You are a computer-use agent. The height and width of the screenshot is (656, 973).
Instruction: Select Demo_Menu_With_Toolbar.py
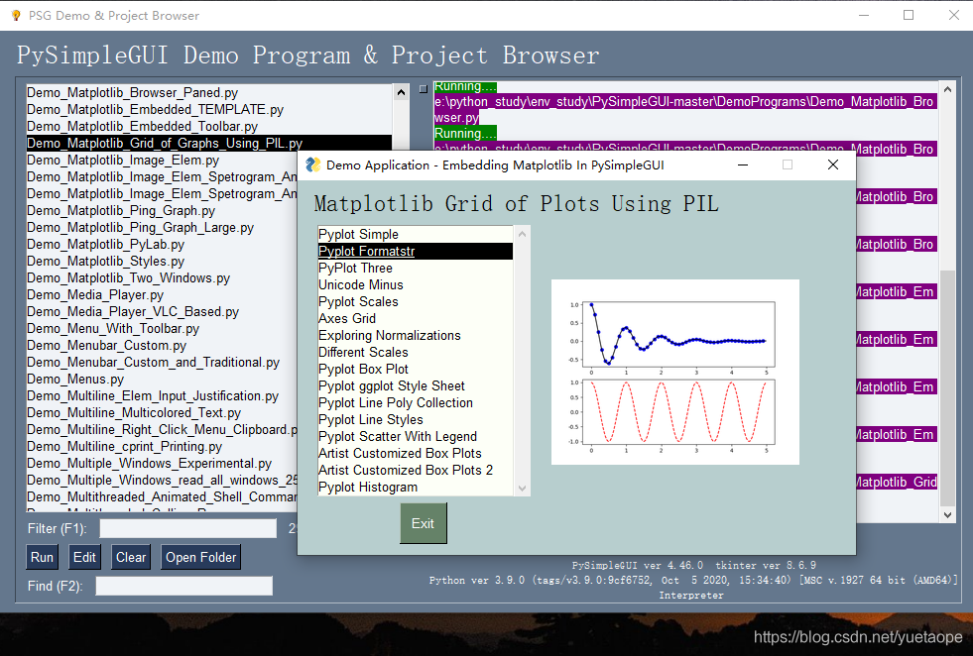162,328
